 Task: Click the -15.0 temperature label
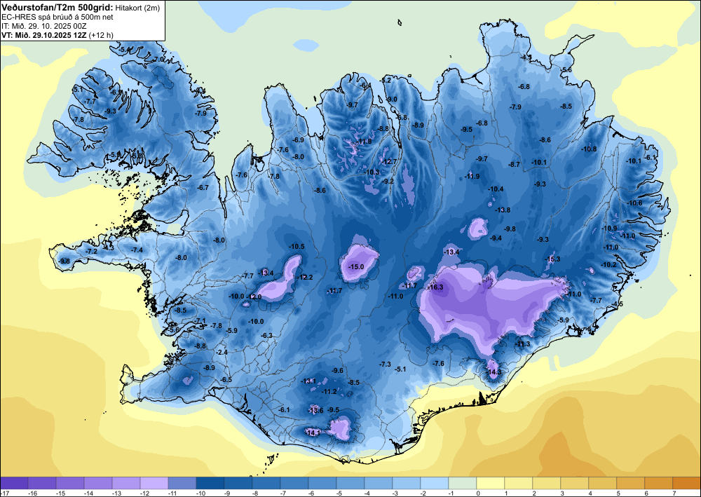click(x=356, y=267)
